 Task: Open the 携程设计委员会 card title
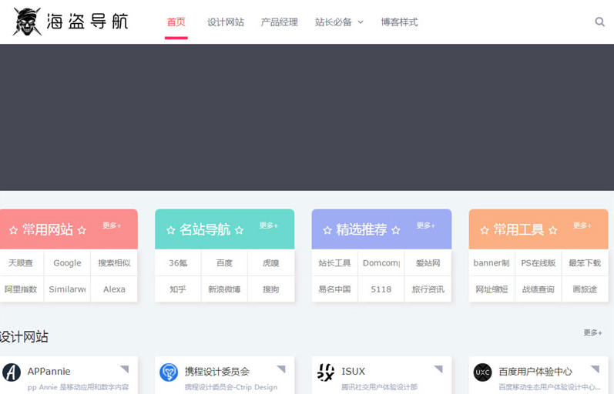(x=217, y=372)
